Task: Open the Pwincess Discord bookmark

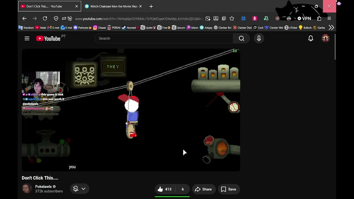Action: 82,28
